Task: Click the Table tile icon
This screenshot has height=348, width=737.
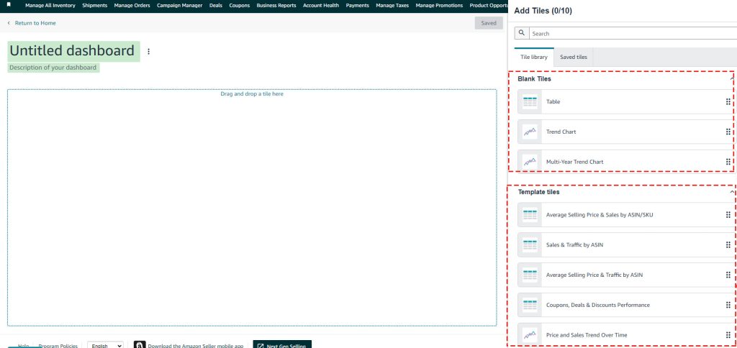Action: [530, 102]
